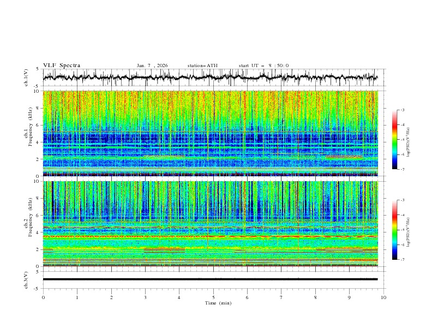The height and width of the screenshot is (334, 432).
Task: Click the "-7" tick on ch.2 color bar
Action: (403, 259)
